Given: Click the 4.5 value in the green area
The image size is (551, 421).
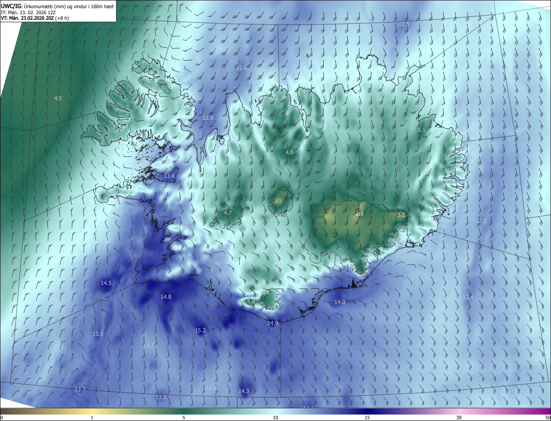Looking at the screenshot, I should click(58, 99).
